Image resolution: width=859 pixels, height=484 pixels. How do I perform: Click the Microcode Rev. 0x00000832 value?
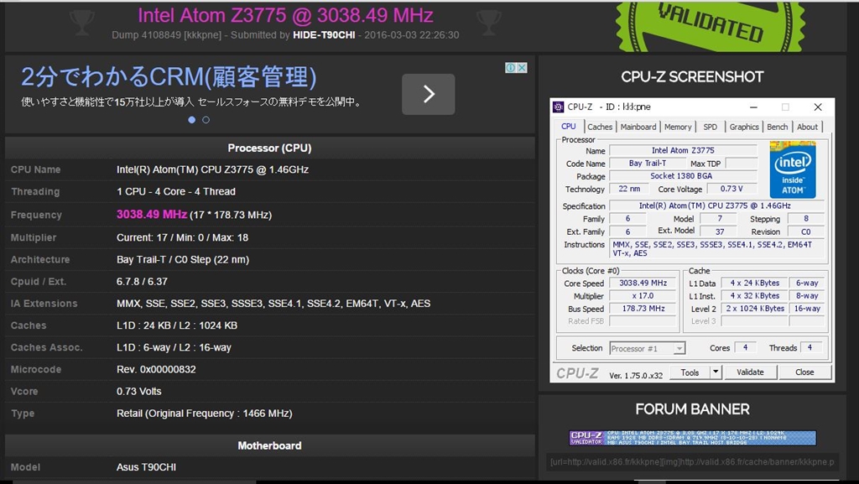point(156,370)
